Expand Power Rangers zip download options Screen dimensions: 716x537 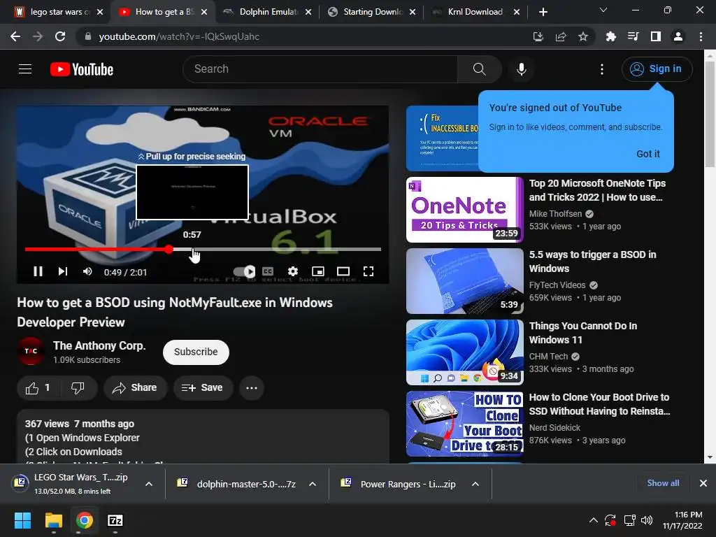[475, 484]
